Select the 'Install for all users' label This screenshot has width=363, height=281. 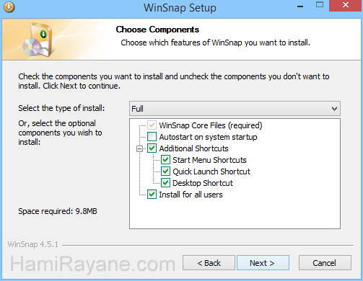191,195
